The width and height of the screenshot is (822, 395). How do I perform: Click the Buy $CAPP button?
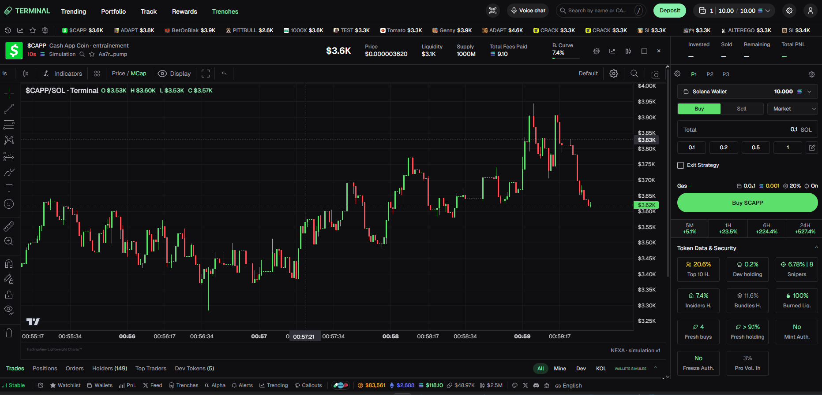click(747, 203)
